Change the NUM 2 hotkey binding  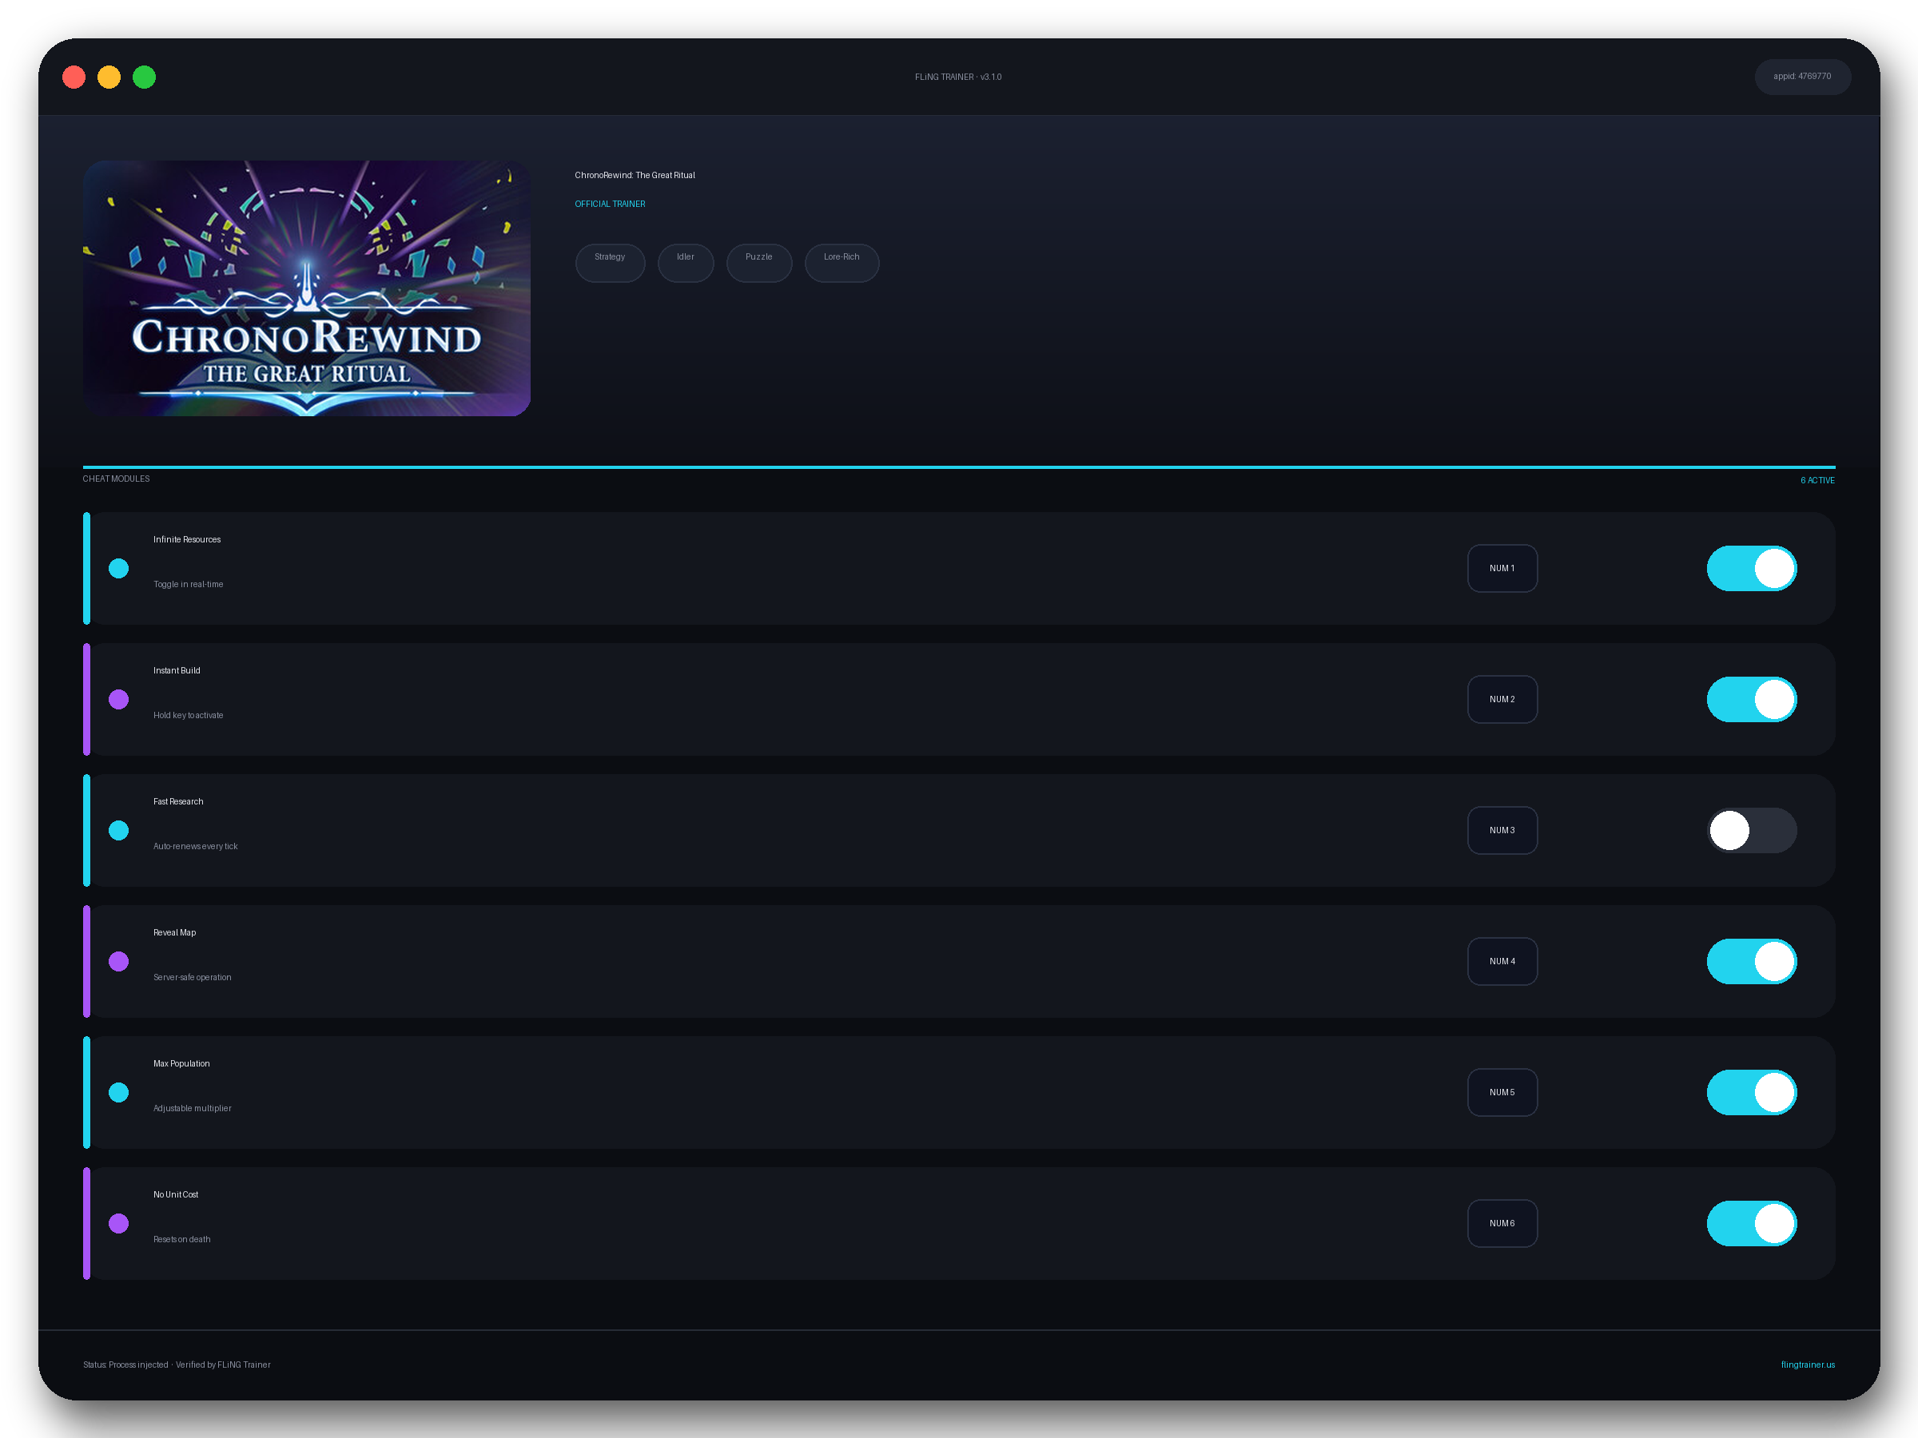point(1502,700)
